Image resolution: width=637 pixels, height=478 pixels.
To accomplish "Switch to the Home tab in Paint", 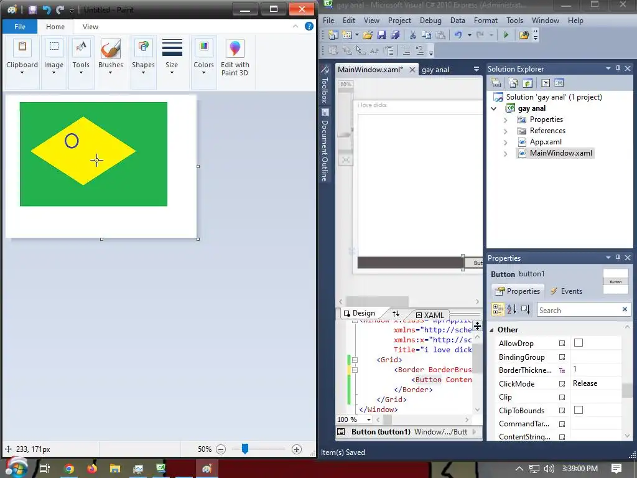I will tap(55, 27).
